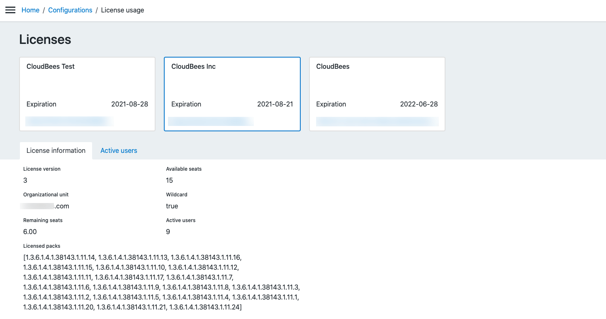Select the CloudBees Inc license card

tap(232, 94)
